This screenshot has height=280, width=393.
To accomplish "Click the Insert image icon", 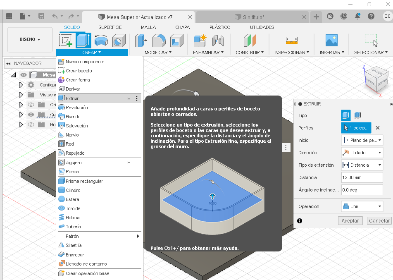I will point(331,41).
